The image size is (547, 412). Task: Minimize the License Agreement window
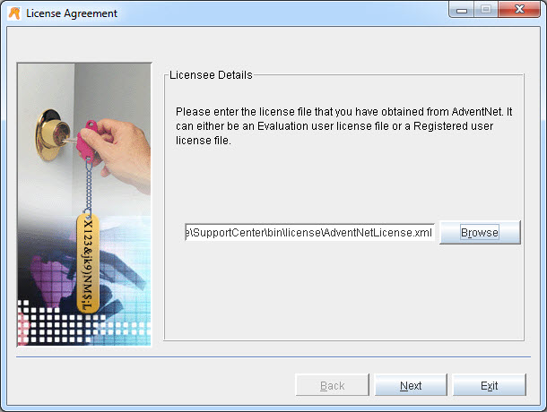[461, 10]
